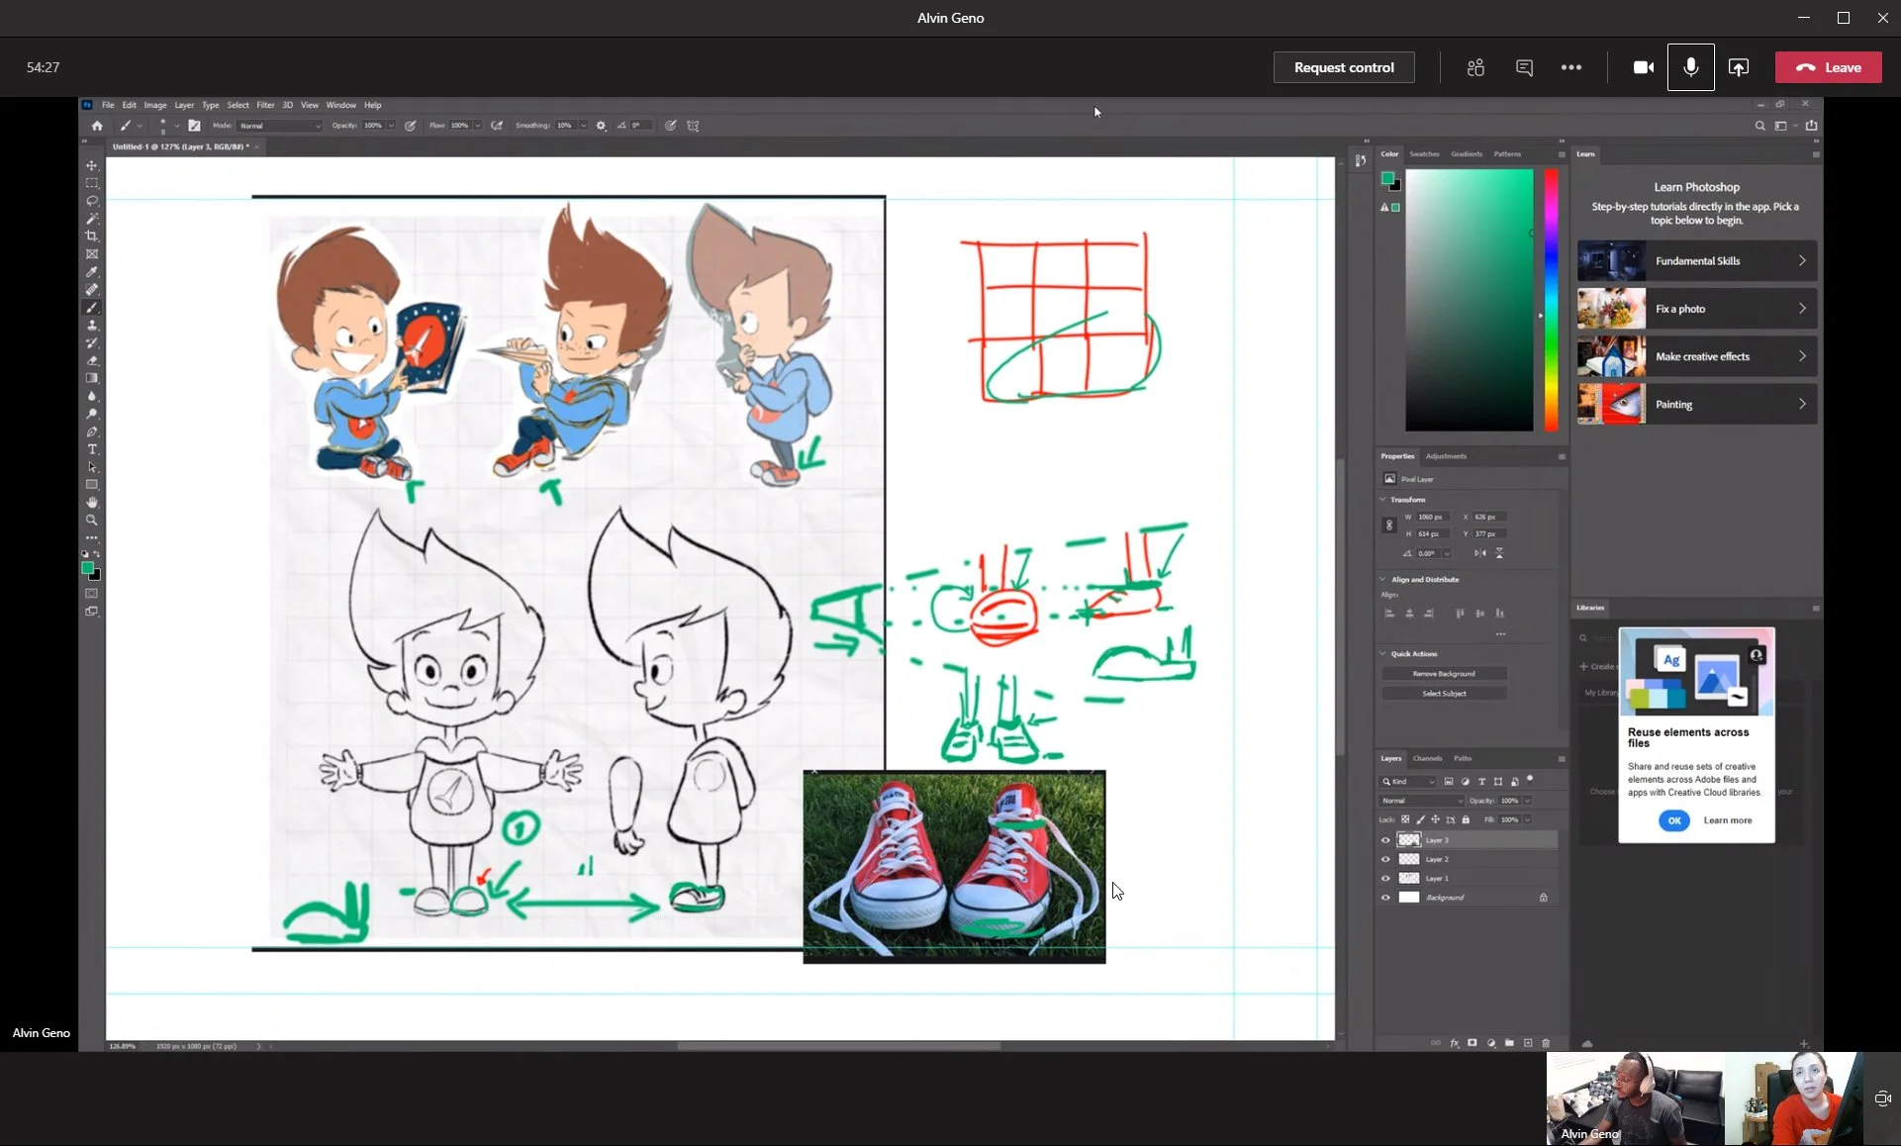Collapse the Transform section in Properties

coord(1380,500)
